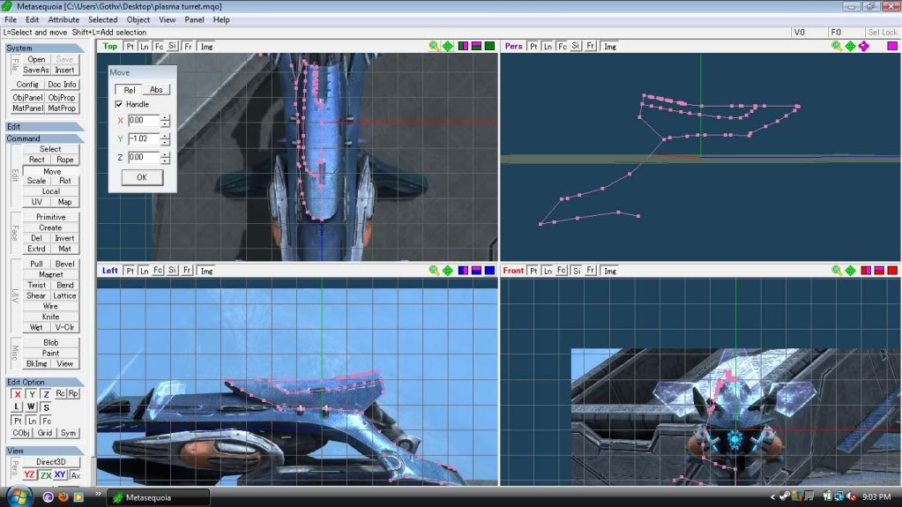Toggle the Handle checkbox in Move panel
Screen dimensions: 902x507
pos(119,104)
